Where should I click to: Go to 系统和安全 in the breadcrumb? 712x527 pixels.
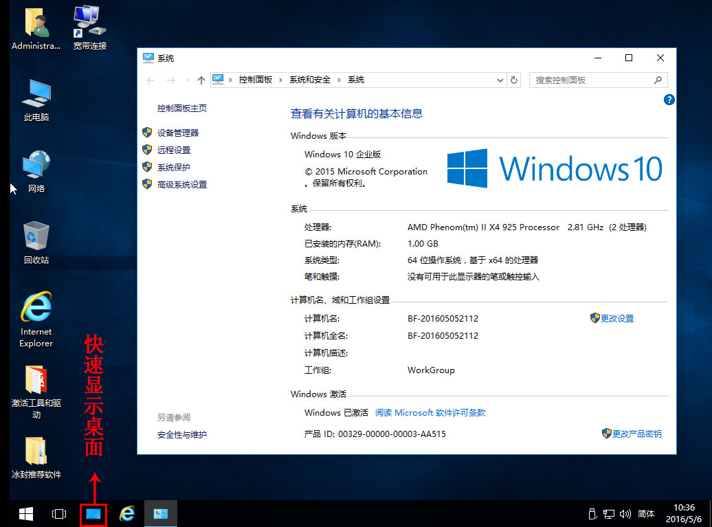(310, 80)
